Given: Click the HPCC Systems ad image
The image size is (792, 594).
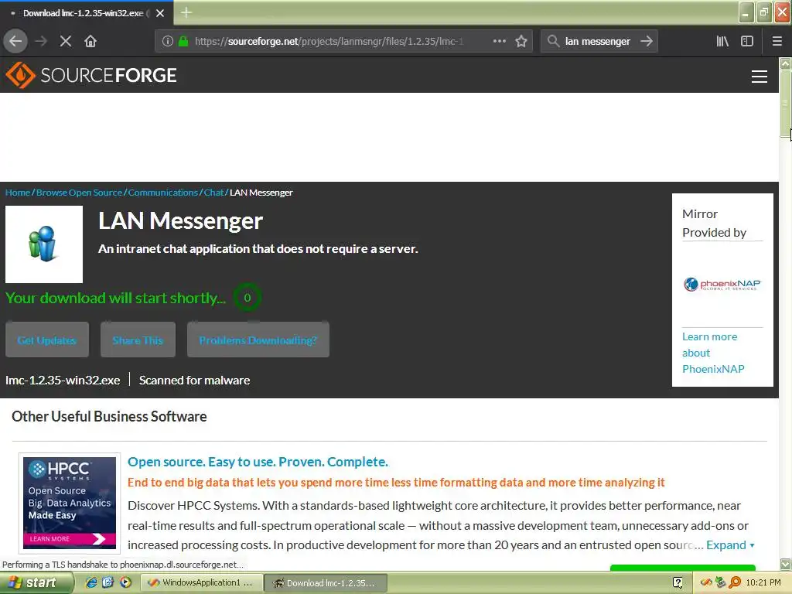Looking at the screenshot, I should point(70,503).
